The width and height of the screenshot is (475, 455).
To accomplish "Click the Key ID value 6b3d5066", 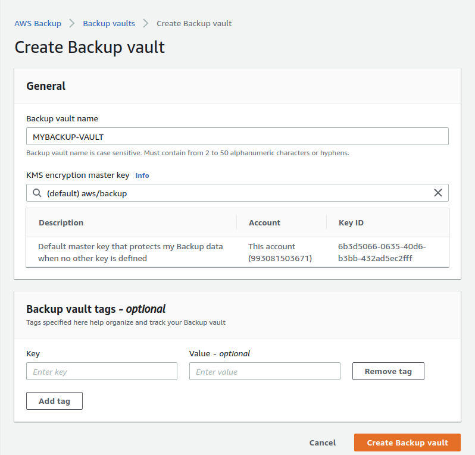I will 382,252.
